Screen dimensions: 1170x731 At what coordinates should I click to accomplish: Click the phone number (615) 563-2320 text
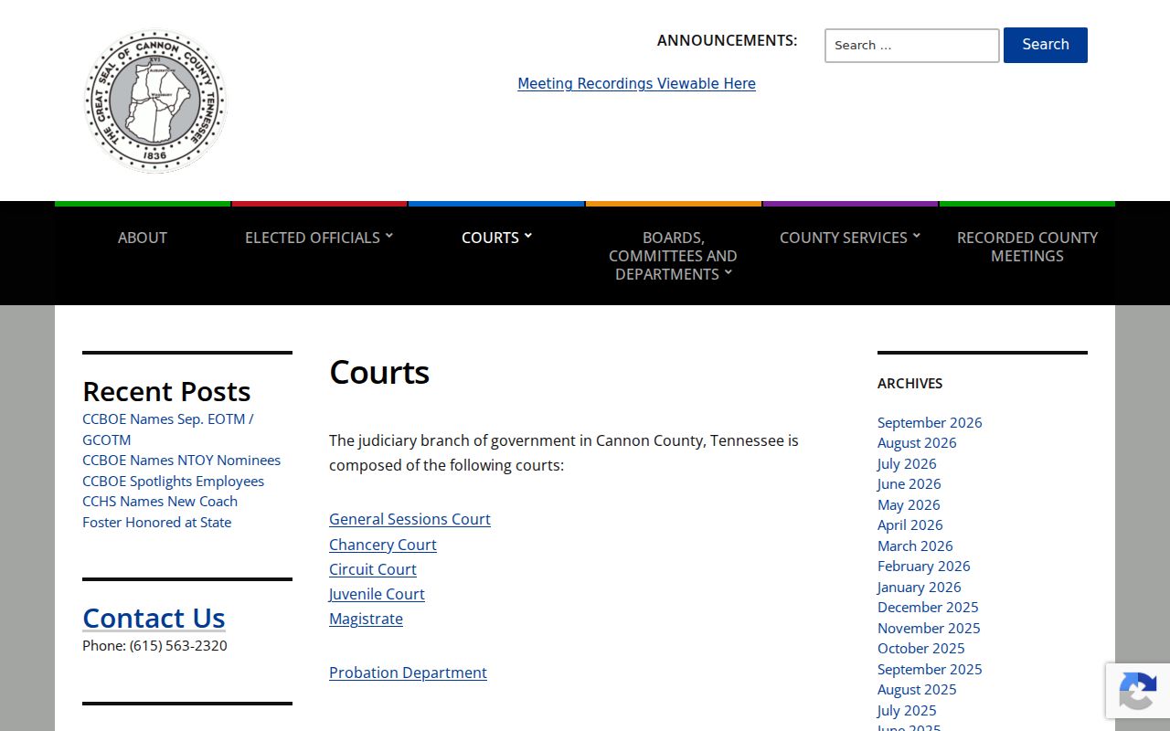[178, 645]
